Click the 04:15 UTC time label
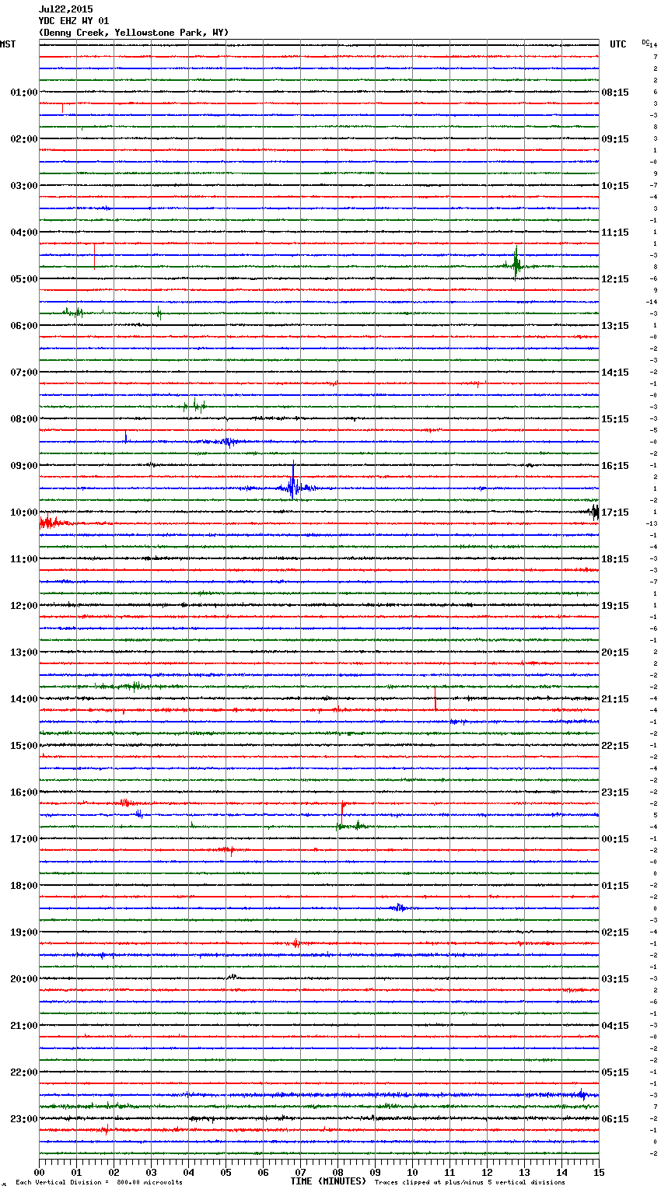This screenshot has height=1193, width=661. 615,1026
